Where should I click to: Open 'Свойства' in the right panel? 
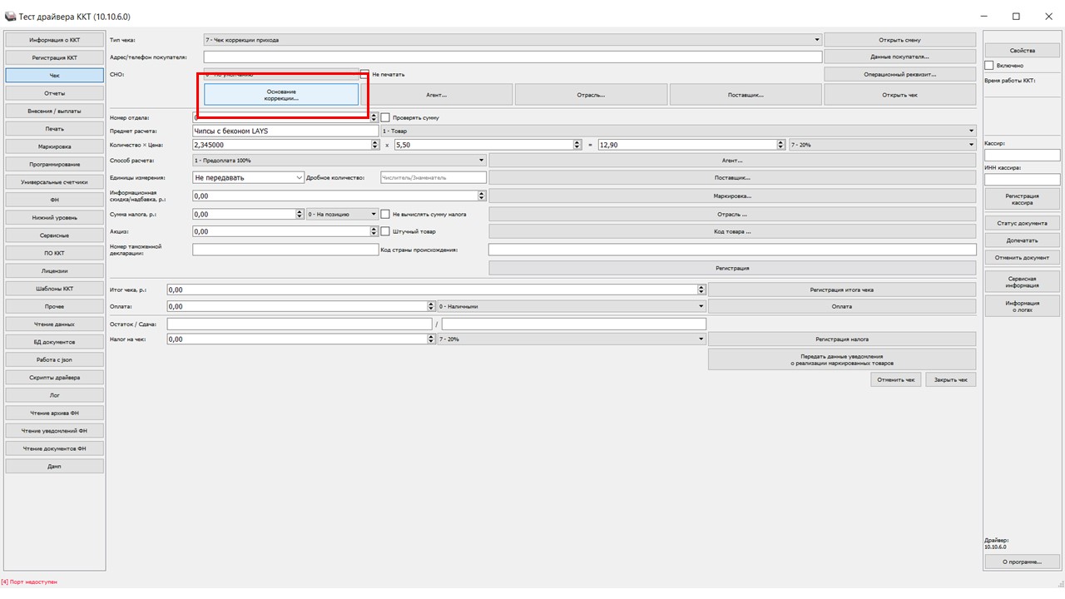tap(1022, 51)
